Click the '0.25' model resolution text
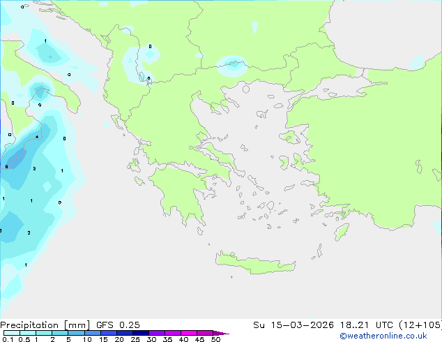Image resolution: width=442 pixels, height=342 pixels. 130,325
